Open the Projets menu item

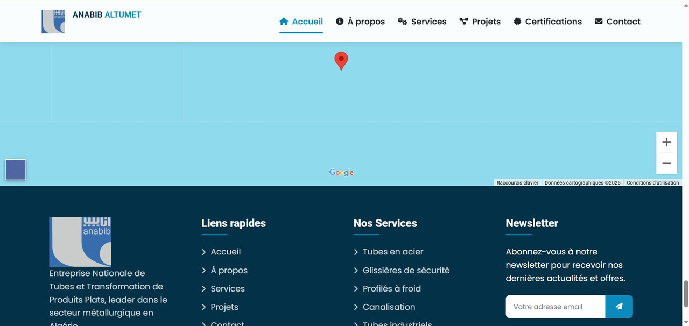(480, 22)
